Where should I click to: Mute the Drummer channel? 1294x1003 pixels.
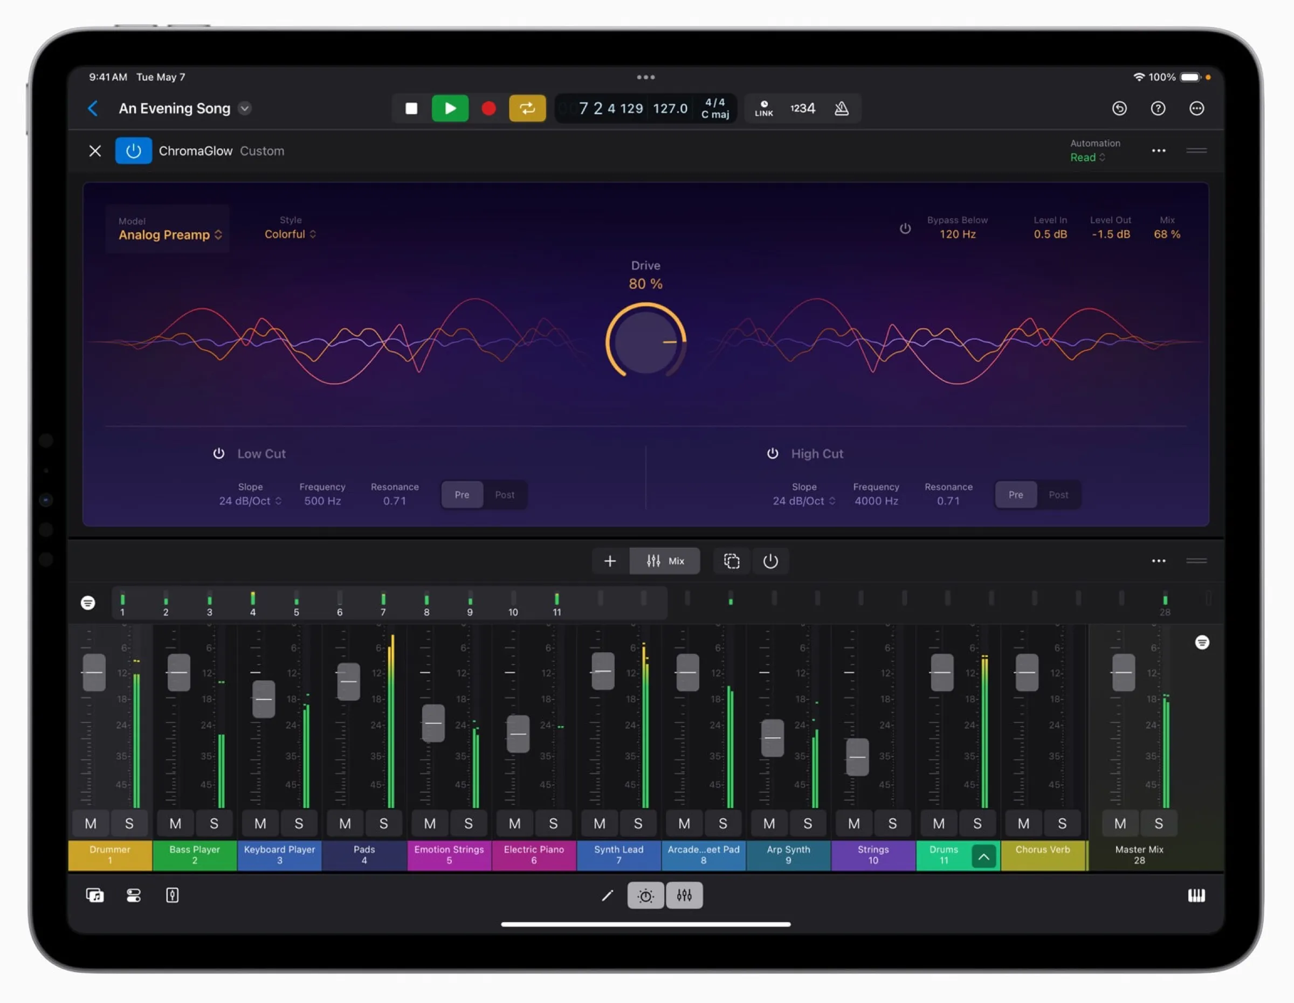[90, 823]
